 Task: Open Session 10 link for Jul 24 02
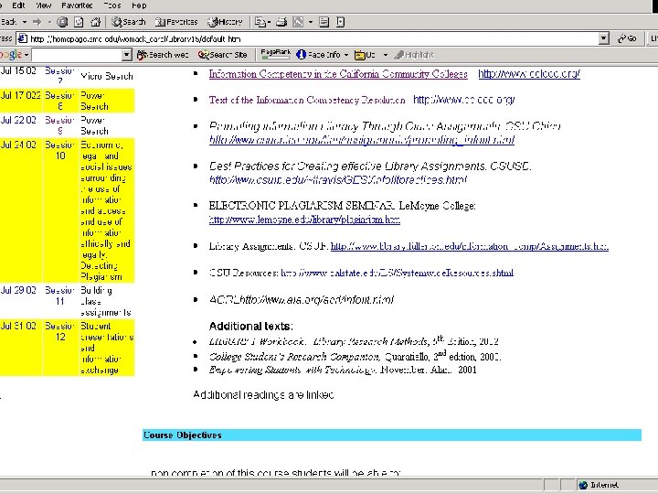[59, 150]
